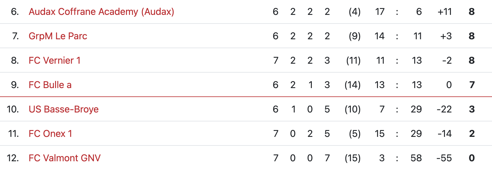Select the FC Vernier 1 team link
492x169 pixels.
(x=55, y=60)
